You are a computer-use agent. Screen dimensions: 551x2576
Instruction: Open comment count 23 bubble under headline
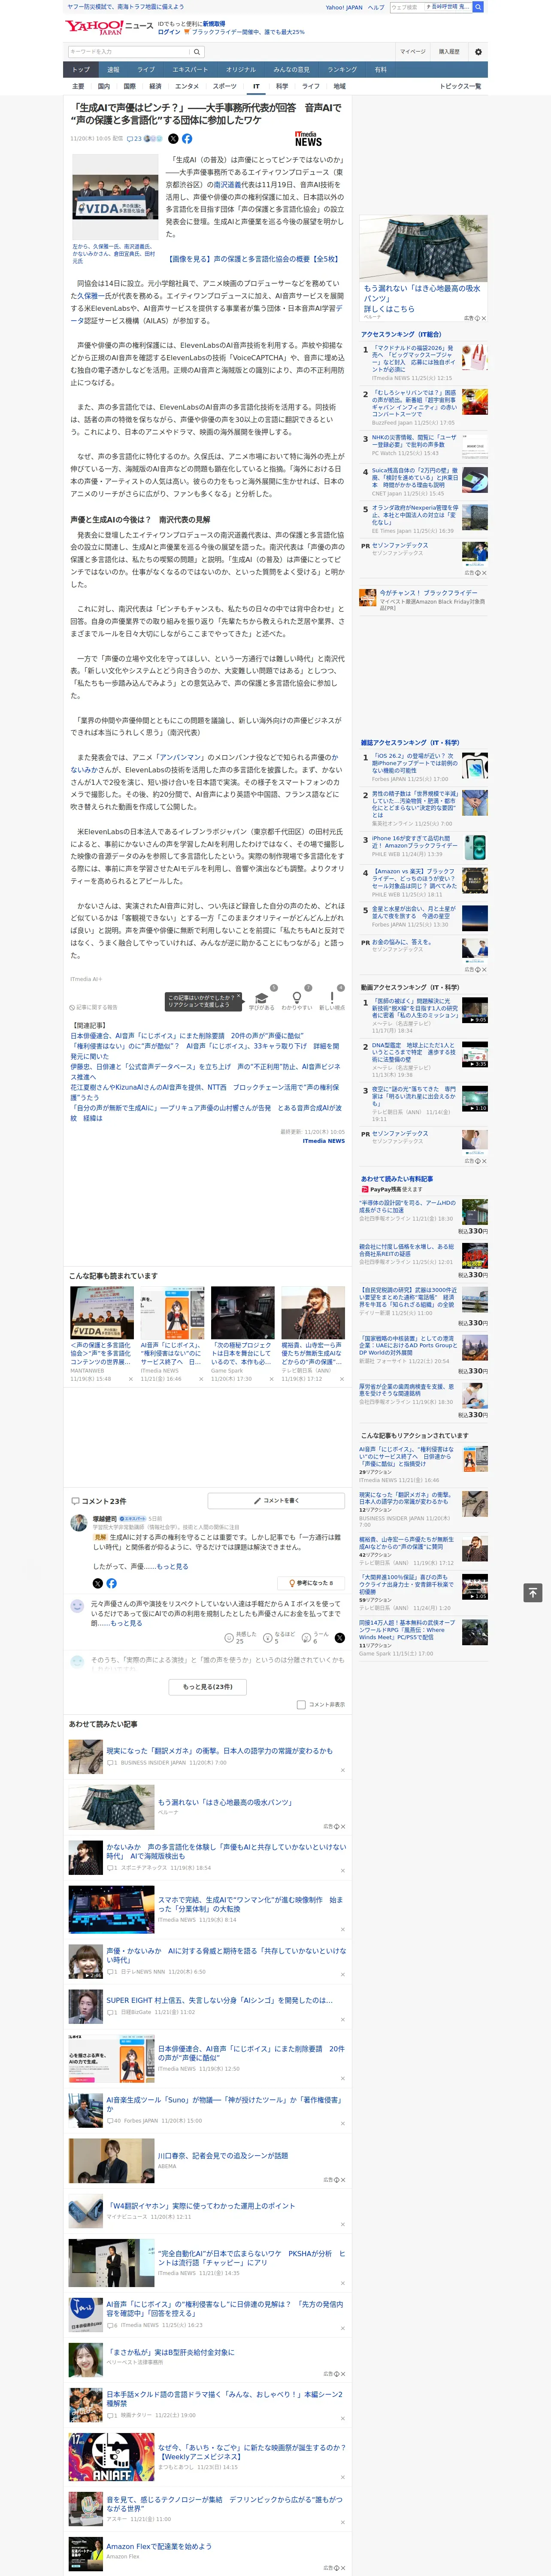point(134,139)
